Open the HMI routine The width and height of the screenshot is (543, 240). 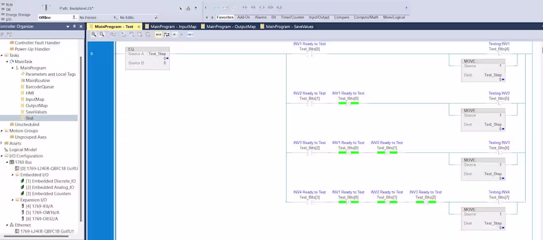pyautogui.click(x=30, y=93)
